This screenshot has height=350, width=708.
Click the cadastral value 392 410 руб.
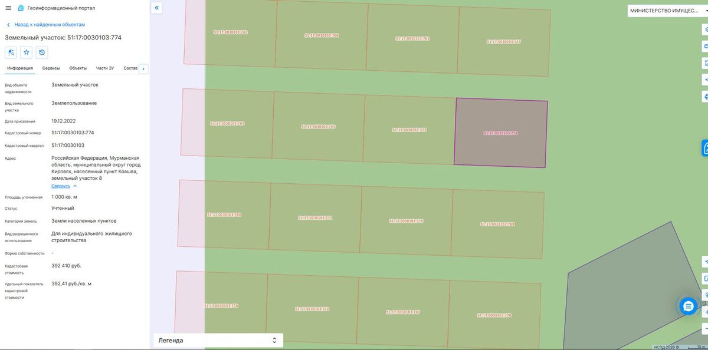[66, 266]
